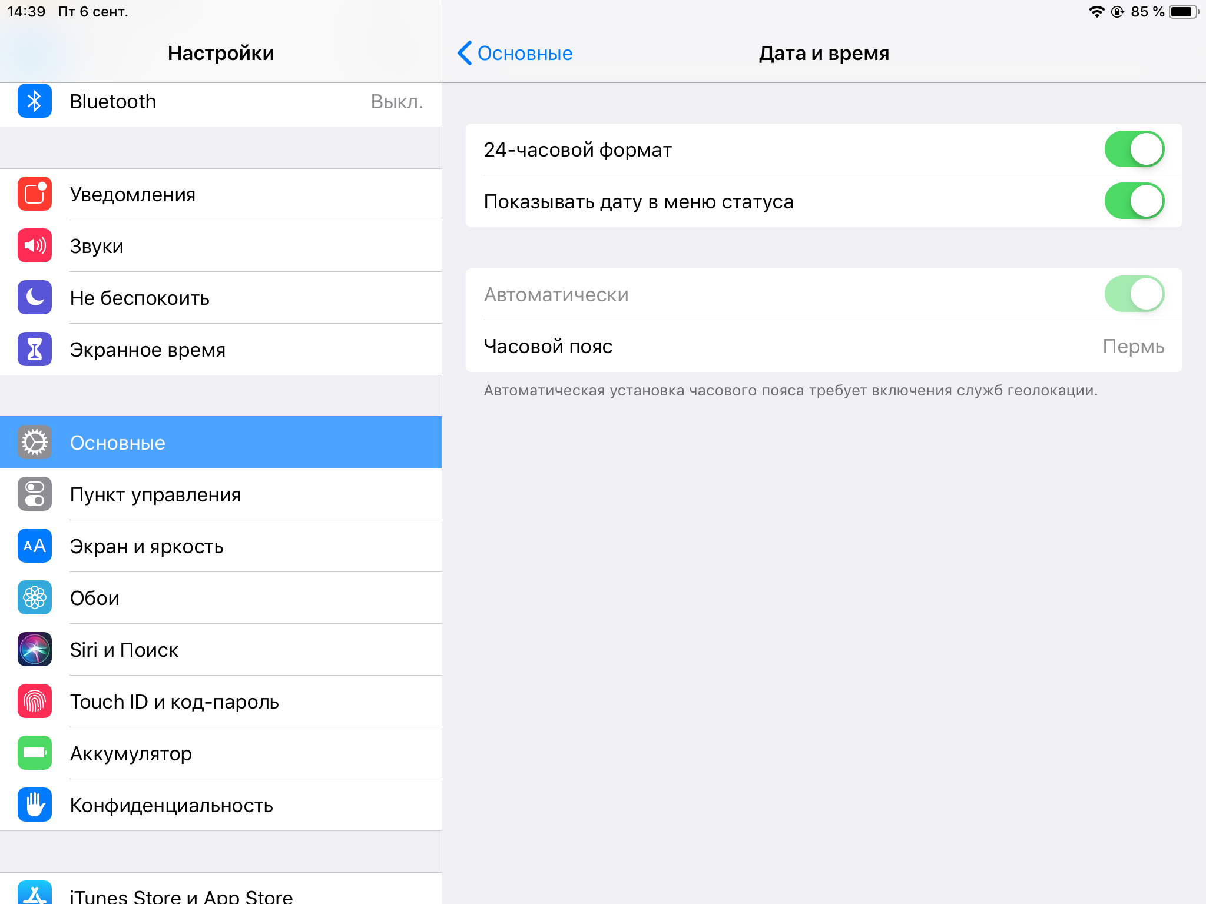Screen dimensions: 1206x904
Task: Toggle the Автоматически switch
Action: (x=1134, y=294)
